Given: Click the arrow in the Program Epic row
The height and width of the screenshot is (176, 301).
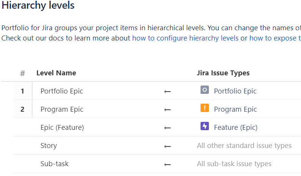Looking at the screenshot, I should point(168,110).
